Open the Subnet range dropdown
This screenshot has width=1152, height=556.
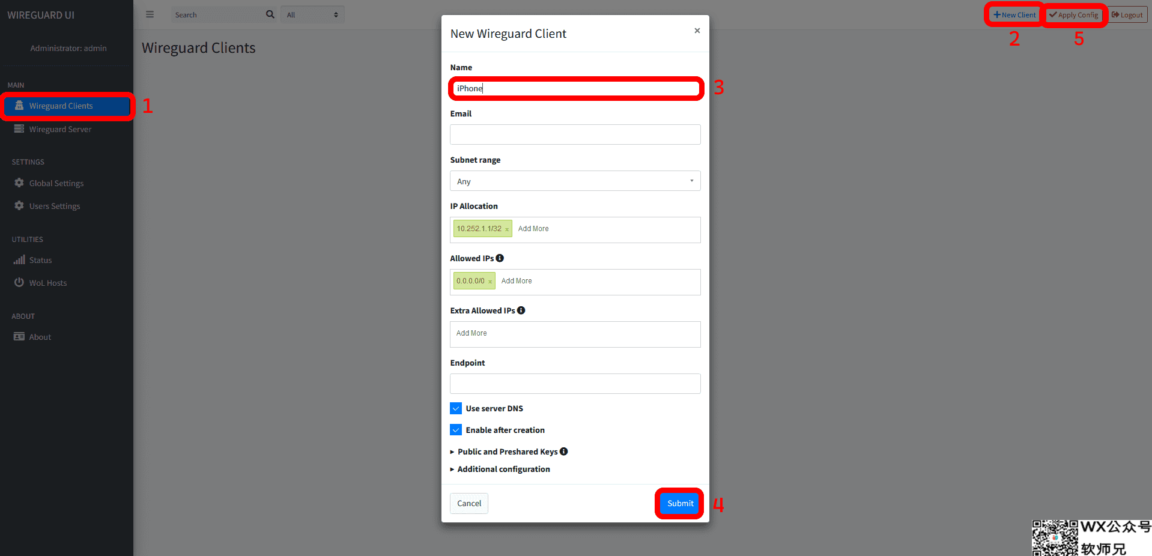coord(575,181)
